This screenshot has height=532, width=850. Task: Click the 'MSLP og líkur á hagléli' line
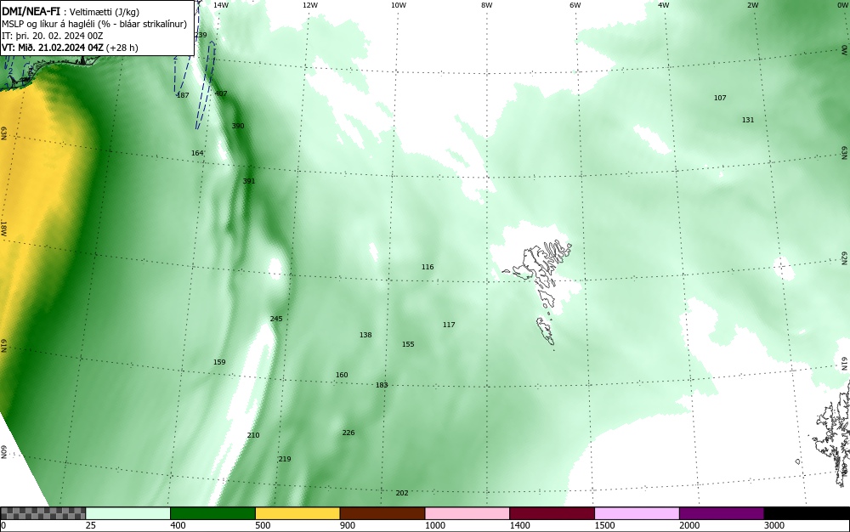[x=94, y=24]
